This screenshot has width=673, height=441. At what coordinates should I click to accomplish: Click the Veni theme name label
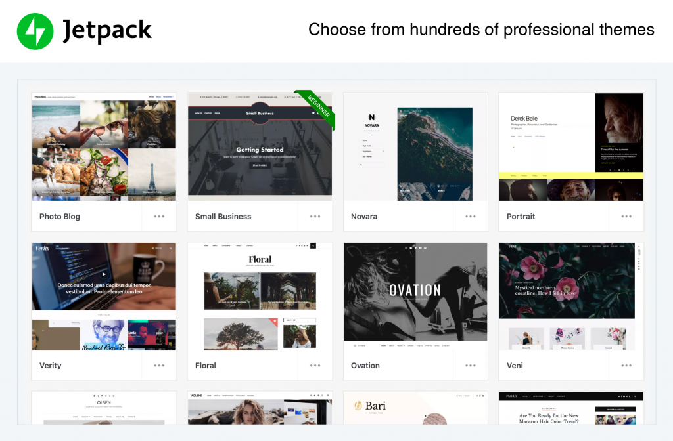pos(515,366)
